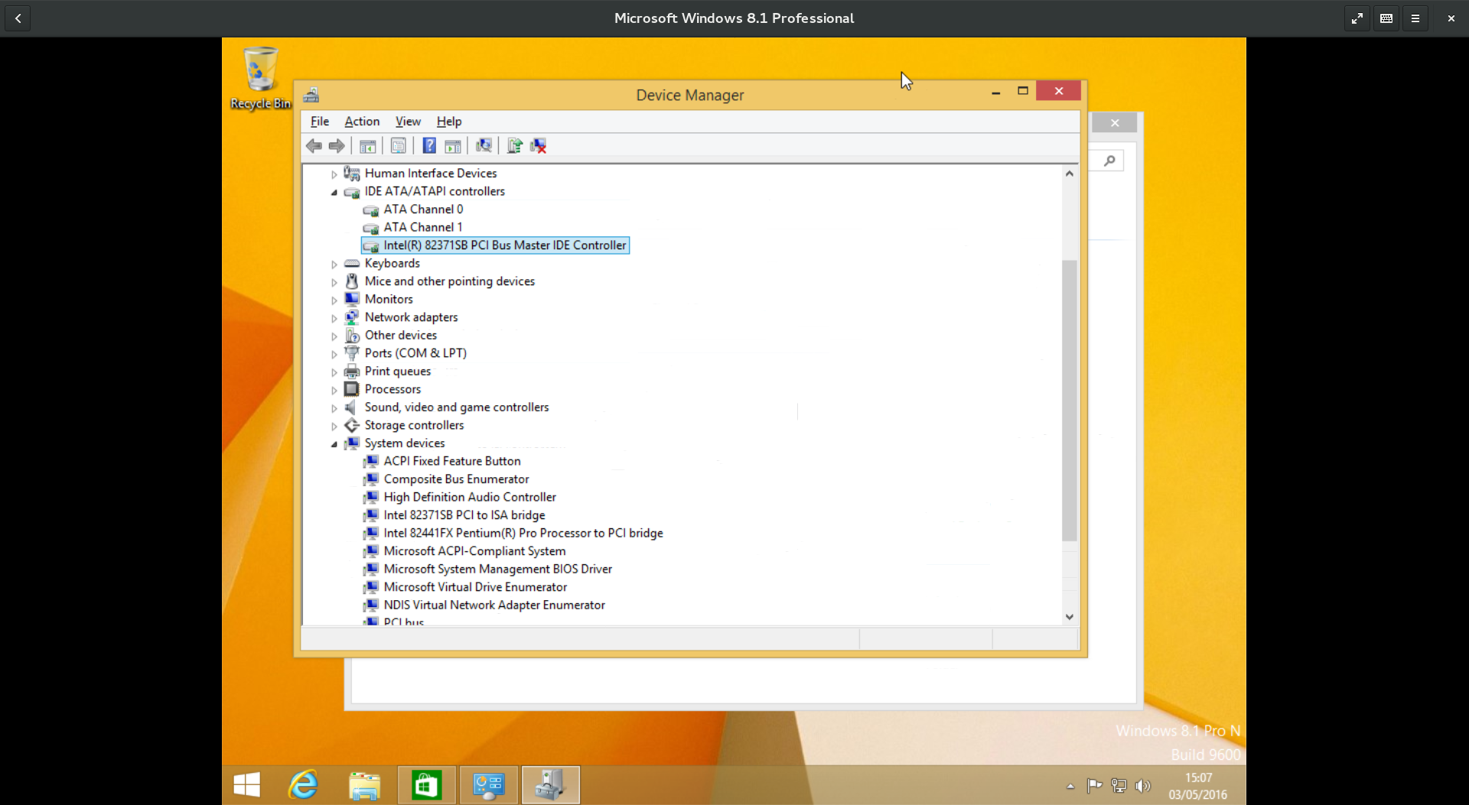Select ACPI Fixed Feature Button
This screenshot has height=805, width=1469.
452,461
